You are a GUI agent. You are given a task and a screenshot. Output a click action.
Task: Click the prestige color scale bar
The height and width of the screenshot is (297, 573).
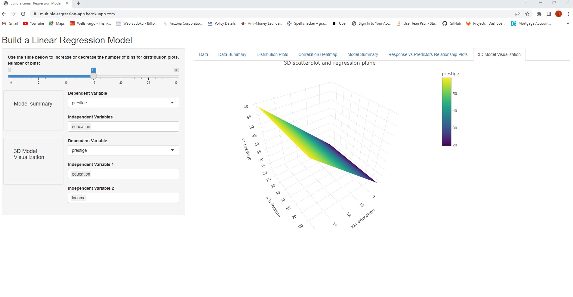447,112
